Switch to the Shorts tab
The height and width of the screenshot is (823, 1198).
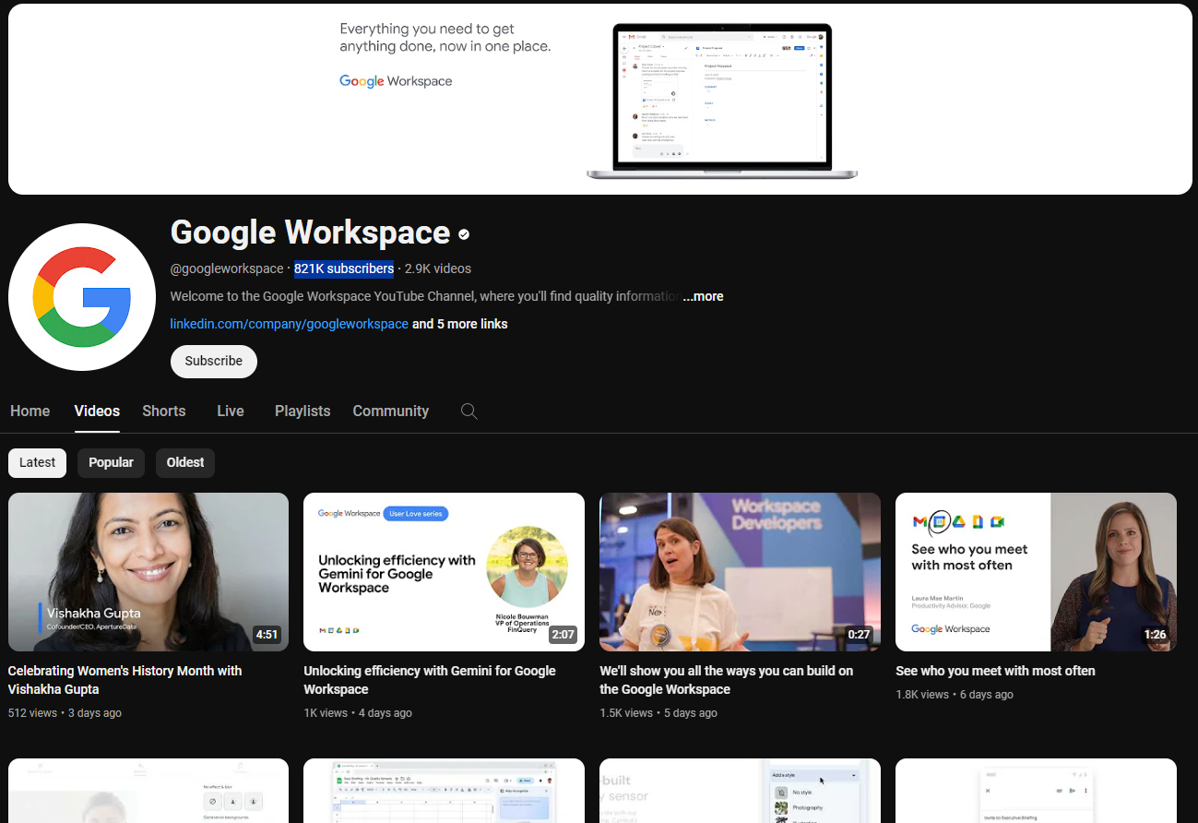tap(163, 411)
